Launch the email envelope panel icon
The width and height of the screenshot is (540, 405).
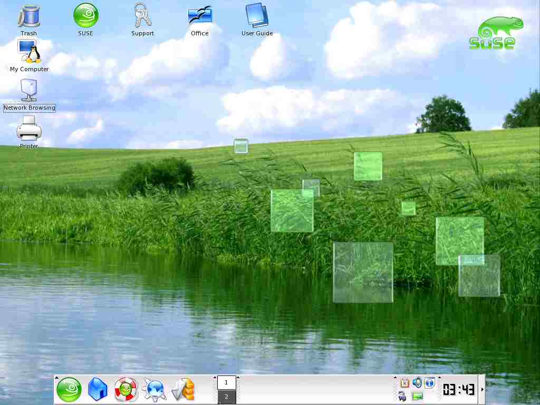[x=184, y=390]
